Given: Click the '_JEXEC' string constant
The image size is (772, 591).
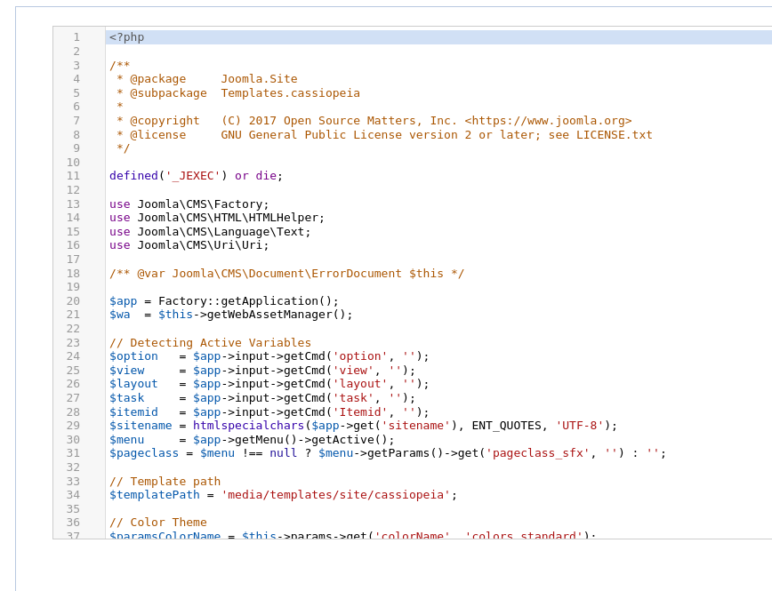Looking at the screenshot, I should click(x=193, y=176).
